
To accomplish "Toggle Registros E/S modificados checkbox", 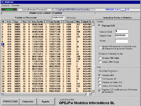I will point(100,91).
